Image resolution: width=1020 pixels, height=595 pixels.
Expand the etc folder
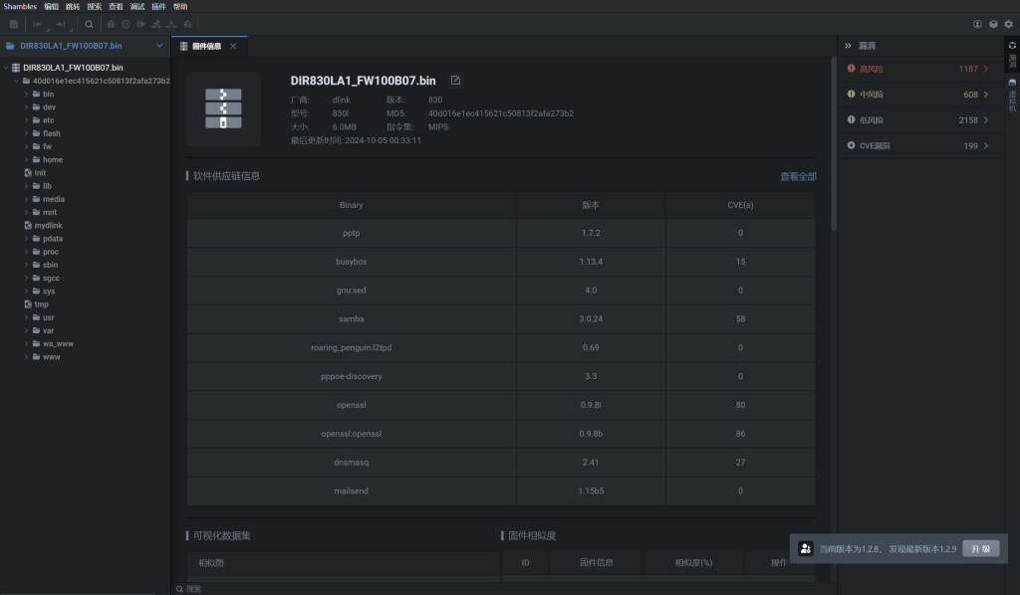point(27,120)
